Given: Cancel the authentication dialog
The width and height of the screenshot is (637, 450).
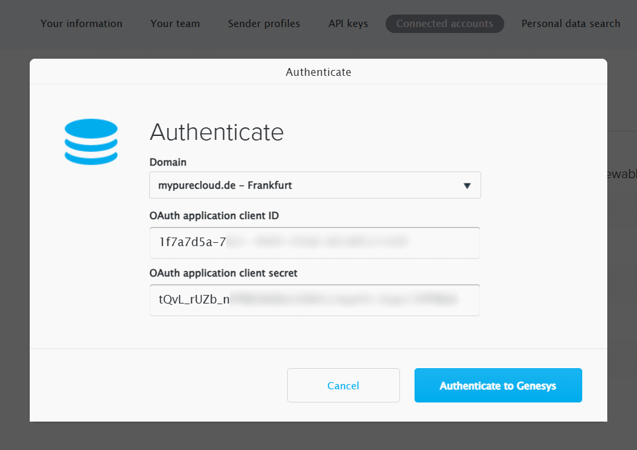Looking at the screenshot, I should coord(343,385).
